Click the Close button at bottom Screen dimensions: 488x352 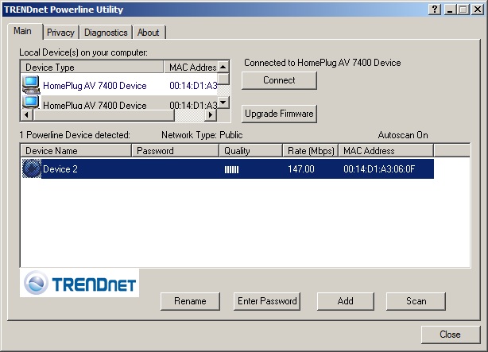coord(451,335)
